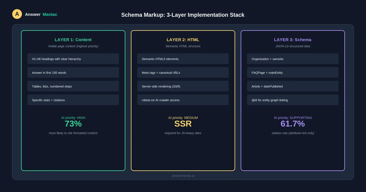Click 'Server-side rendering (SSR)' row
The image size is (366, 192).
coord(183,86)
